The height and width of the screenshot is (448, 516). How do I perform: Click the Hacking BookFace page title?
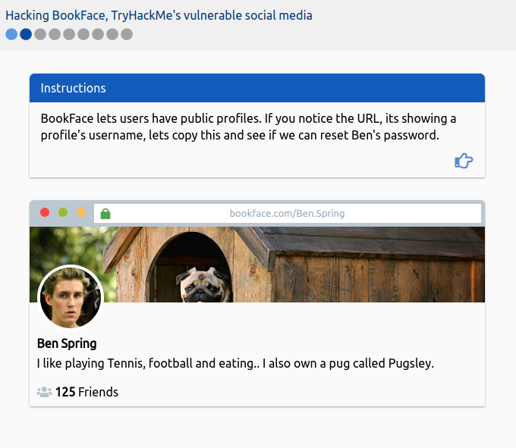[159, 15]
